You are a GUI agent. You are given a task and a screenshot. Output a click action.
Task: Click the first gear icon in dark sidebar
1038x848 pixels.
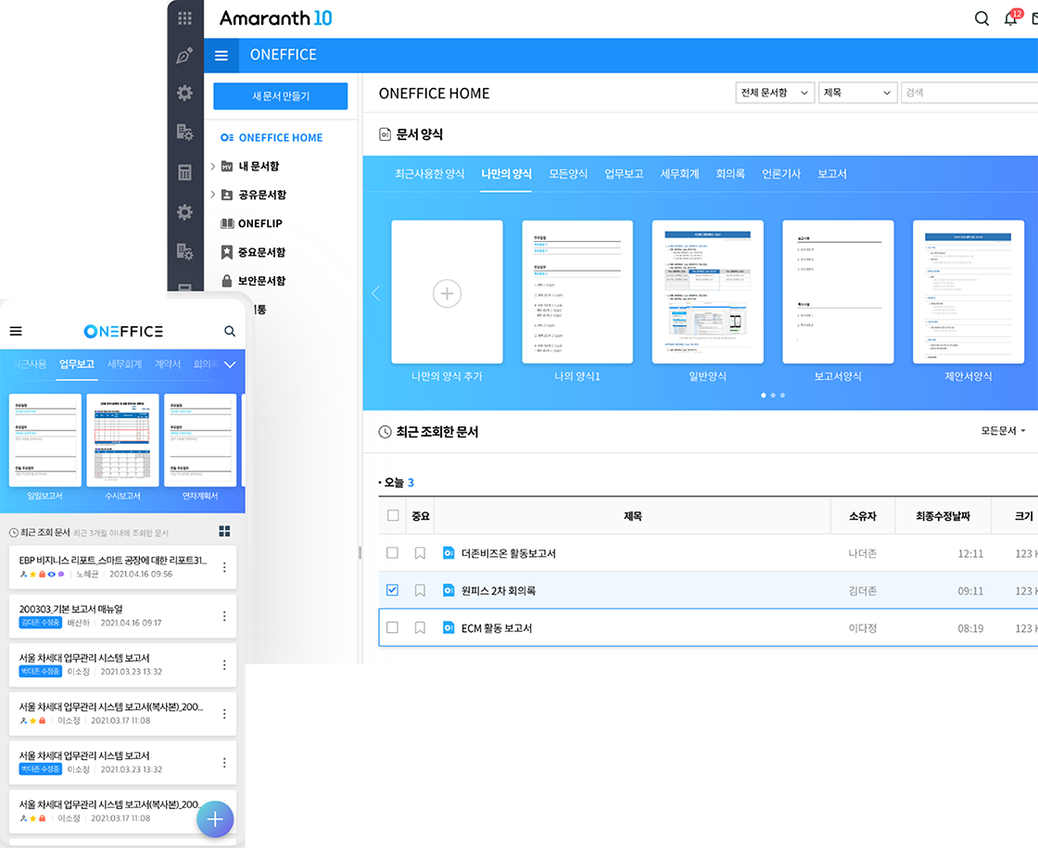point(184,93)
